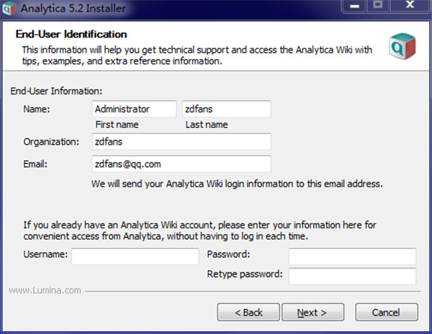Viewport: 432px width, 334px height.
Task: Click the Wiki Username input box
Action: click(x=135, y=256)
